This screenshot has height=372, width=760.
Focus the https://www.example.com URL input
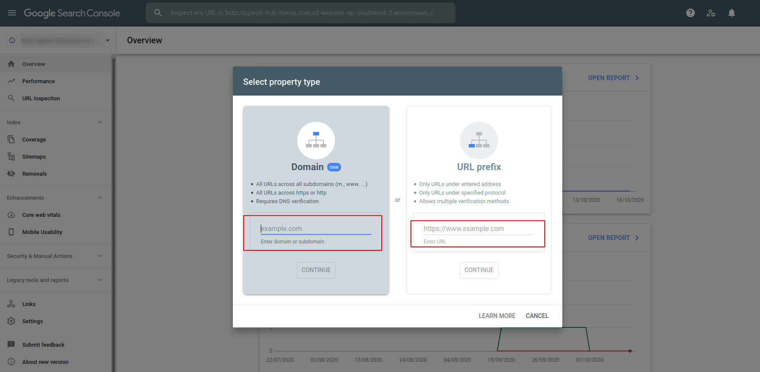479,229
